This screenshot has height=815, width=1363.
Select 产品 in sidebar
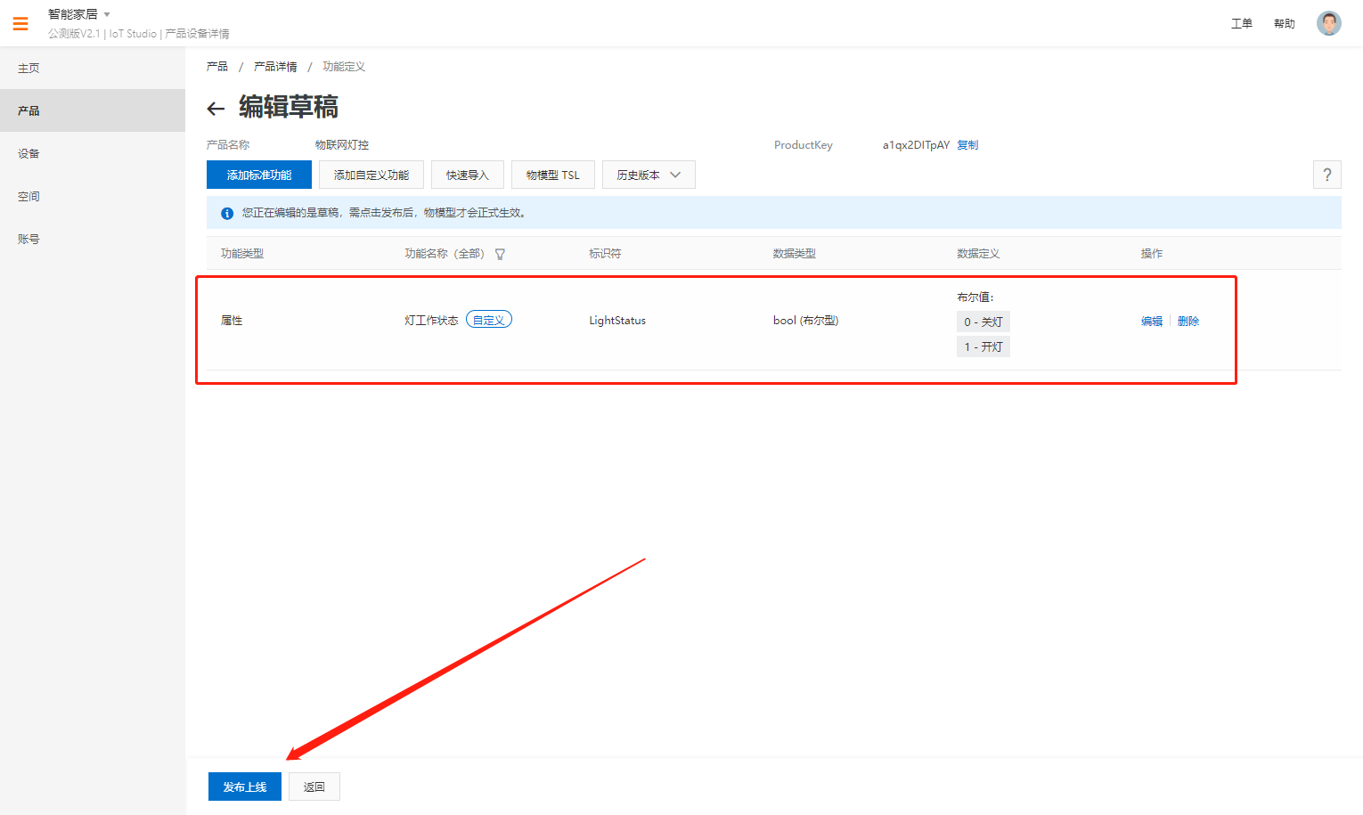coord(93,110)
